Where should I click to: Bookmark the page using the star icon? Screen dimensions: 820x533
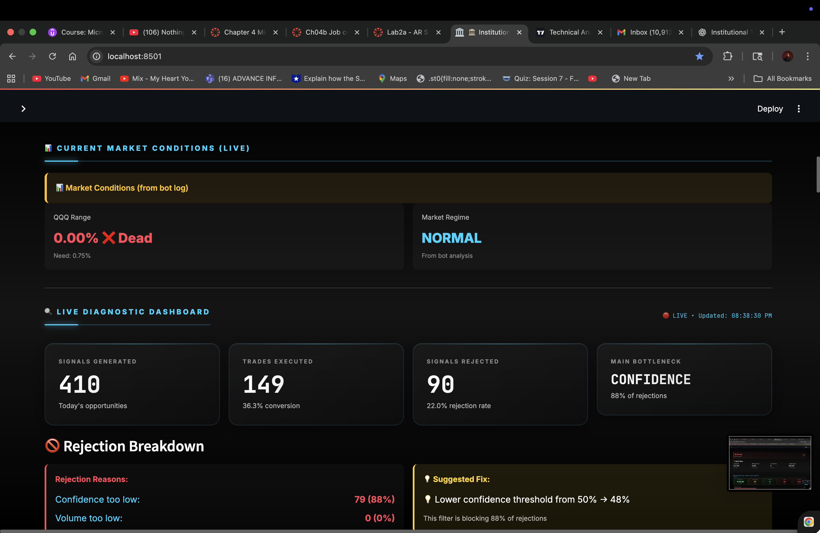coord(700,56)
